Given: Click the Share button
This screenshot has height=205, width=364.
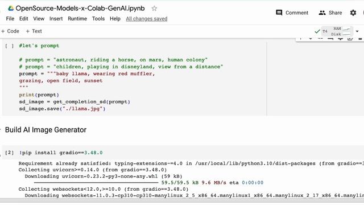Looking at the screenshot, I should pyautogui.click(x=330, y=13).
